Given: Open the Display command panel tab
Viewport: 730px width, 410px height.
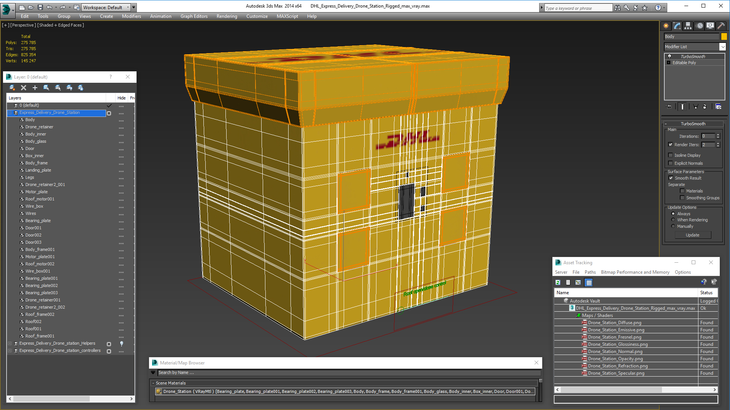Looking at the screenshot, I should tap(710, 26).
